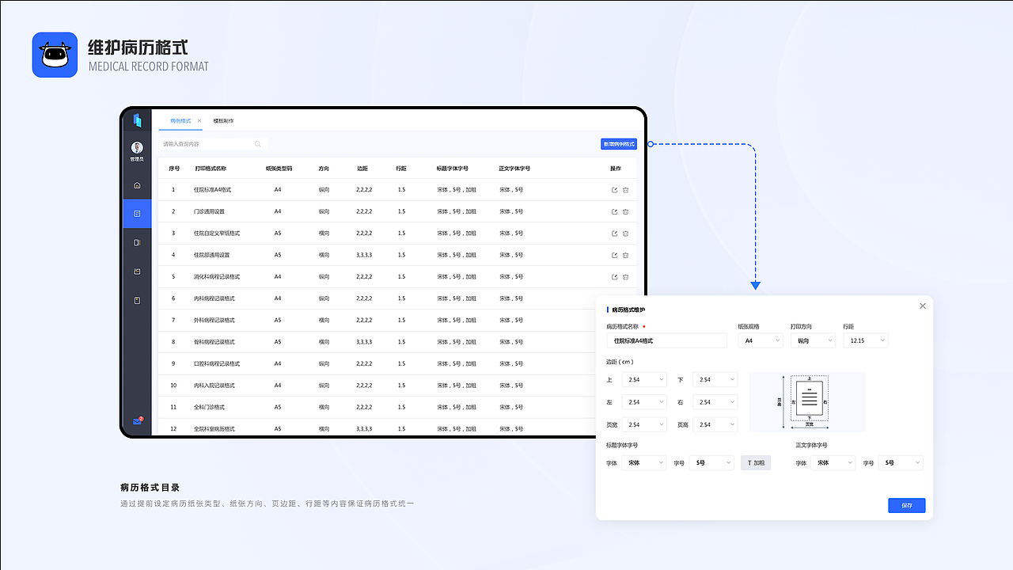Select the 全科门诊格式 row name
Image resolution: width=1013 pixels, height=570 pixels.
(x=210, y=407)
